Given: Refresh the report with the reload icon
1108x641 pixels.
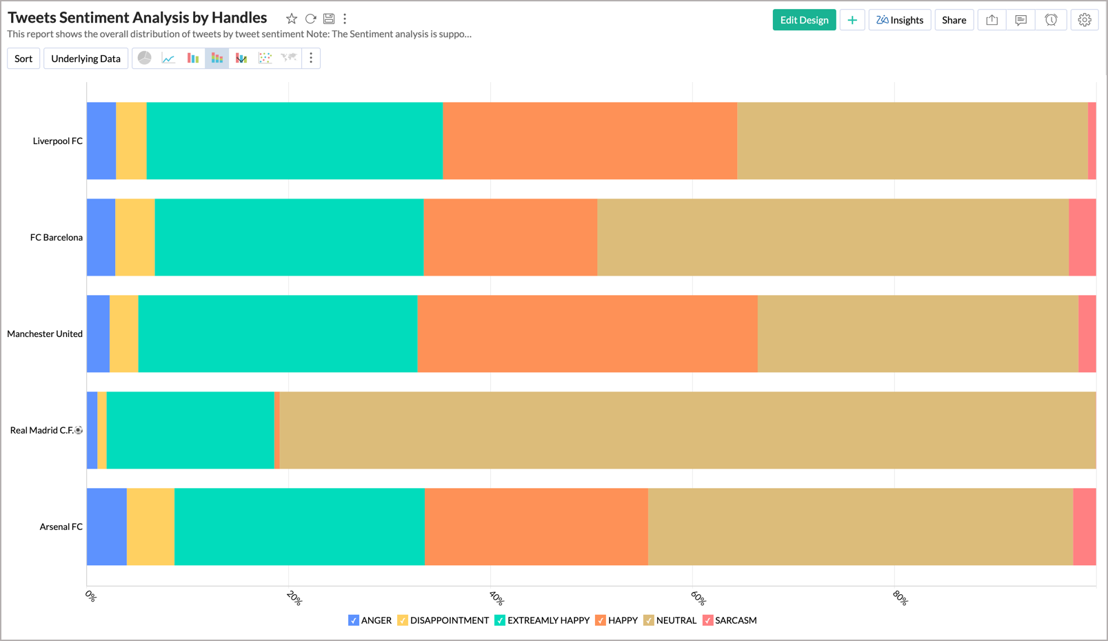Looking at the screenshot, I should pos(311,19).
